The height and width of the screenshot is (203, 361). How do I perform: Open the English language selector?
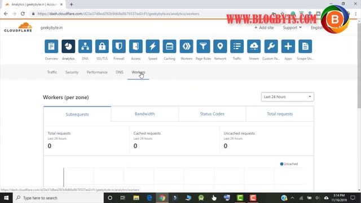(x=317, y=28)
